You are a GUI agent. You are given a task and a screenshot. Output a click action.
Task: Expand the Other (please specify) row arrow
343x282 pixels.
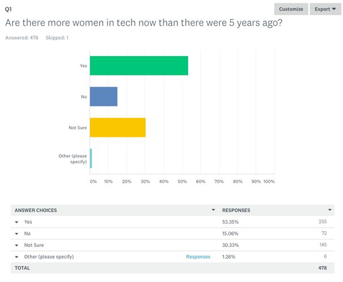(x=17, y=256)
